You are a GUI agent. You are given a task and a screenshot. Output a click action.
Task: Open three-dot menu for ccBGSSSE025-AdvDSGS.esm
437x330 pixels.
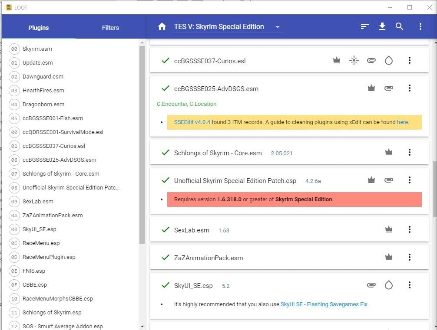coord(409,88)
